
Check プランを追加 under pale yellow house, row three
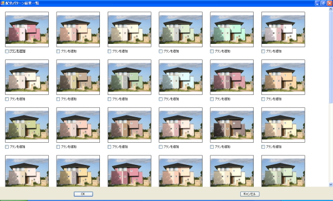click(x=263, y=147)
